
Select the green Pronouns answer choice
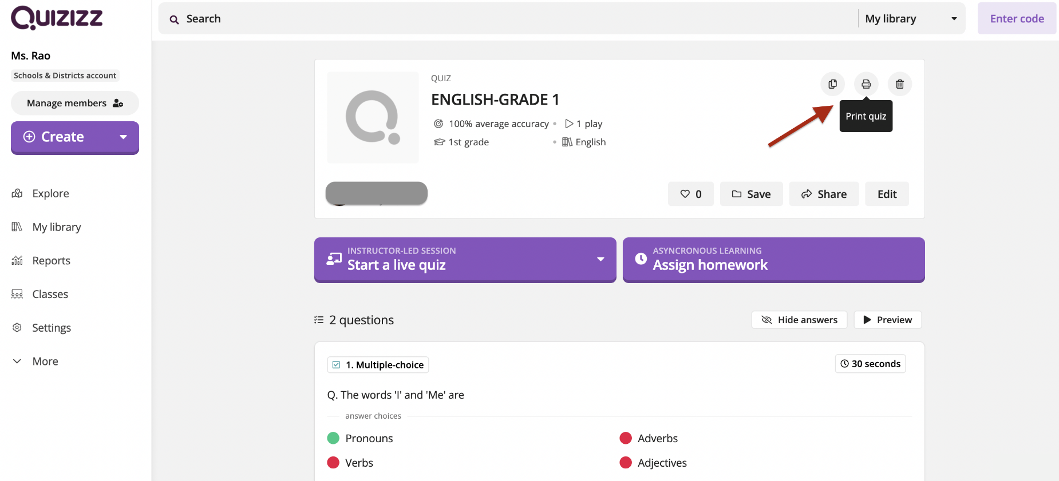369,438
